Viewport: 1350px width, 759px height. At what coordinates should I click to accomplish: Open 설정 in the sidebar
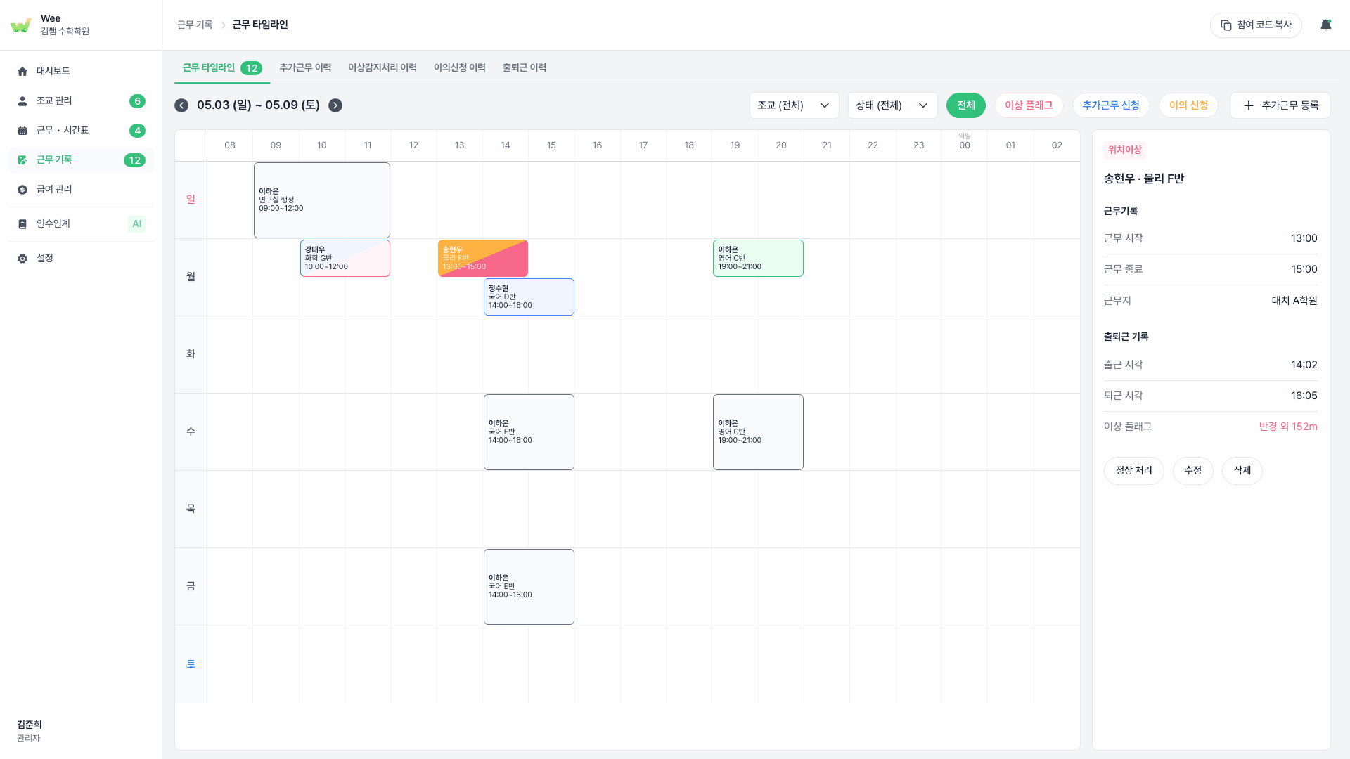tap(81, 259)
